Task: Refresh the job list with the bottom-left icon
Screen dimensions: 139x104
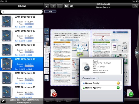Action: 3,101
